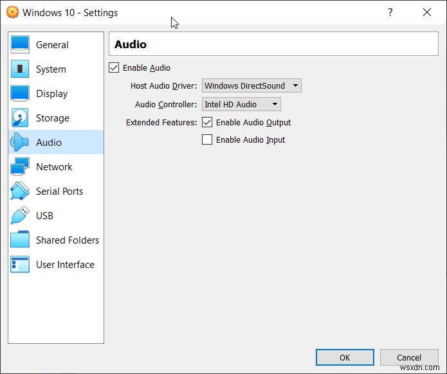The height and width of the screenshot is (374, 447).
Task: Open Network settings
Action: pyautogui.click(x=56, y=166)
